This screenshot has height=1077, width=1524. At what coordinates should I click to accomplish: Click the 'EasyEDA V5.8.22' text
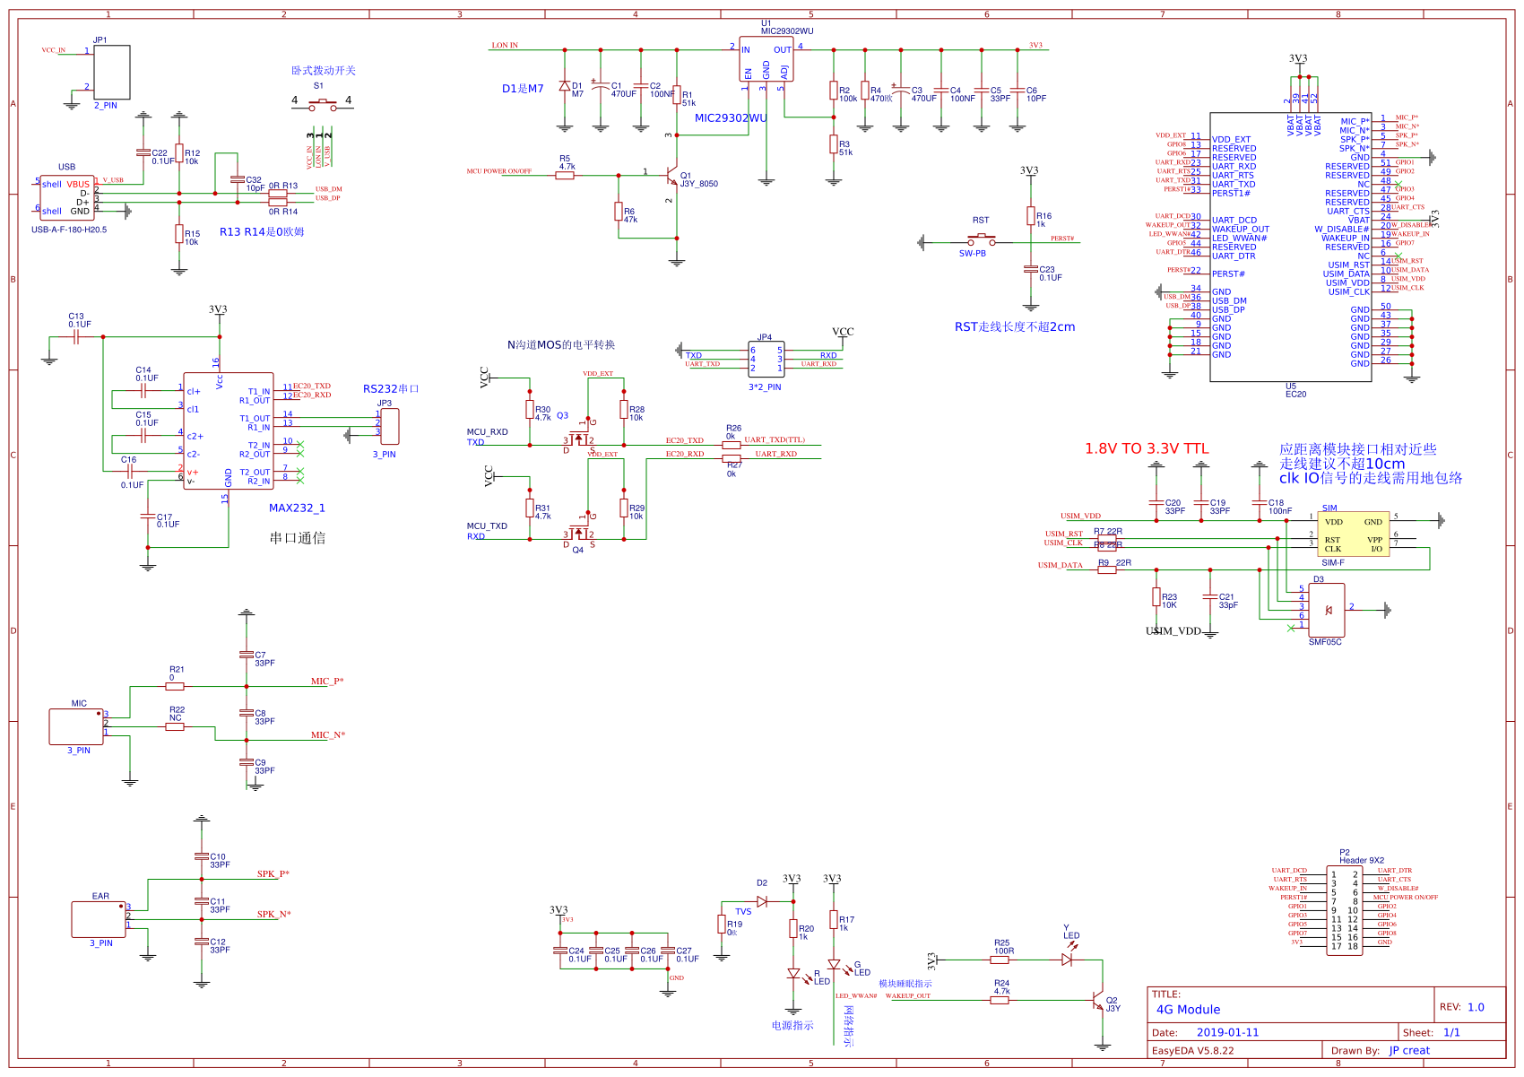pos(1192,1051)
